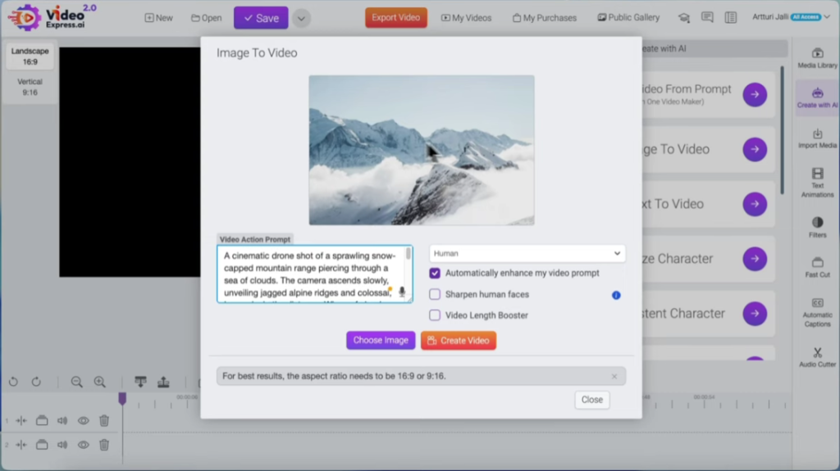Open the Public Gallery
Image resolution: width=840 pixels, height=471 pixels.
click(x=628, y=18)
